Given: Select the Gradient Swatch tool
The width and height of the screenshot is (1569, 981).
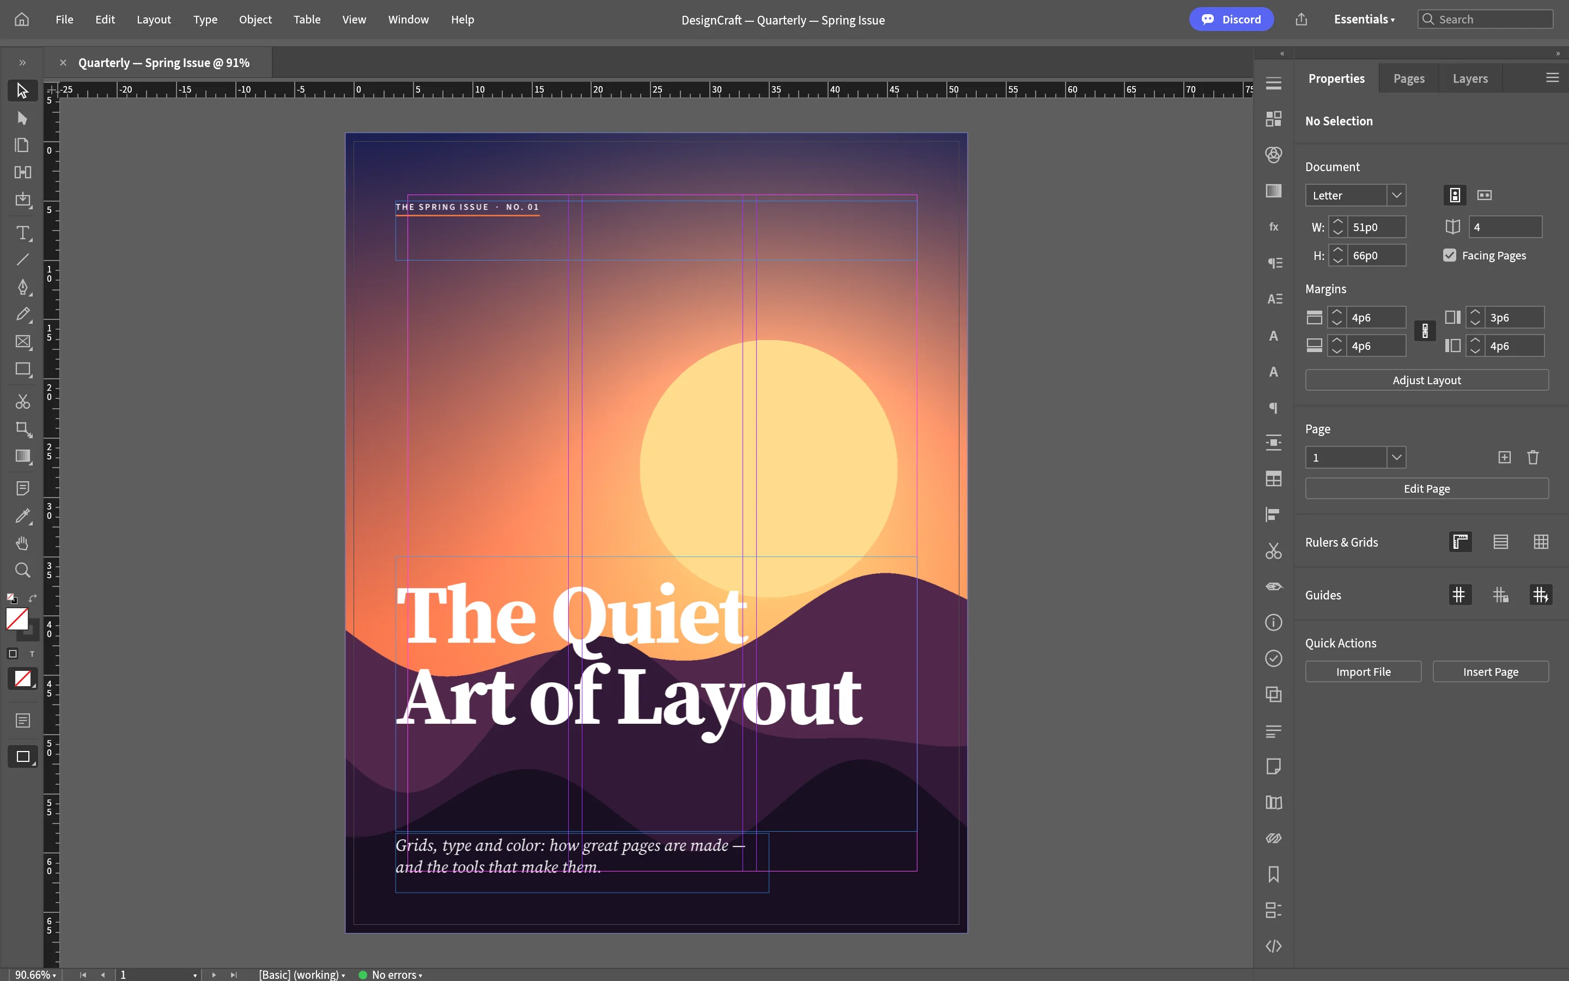Looking at the screenshot, I should click(x=23, y=456).
